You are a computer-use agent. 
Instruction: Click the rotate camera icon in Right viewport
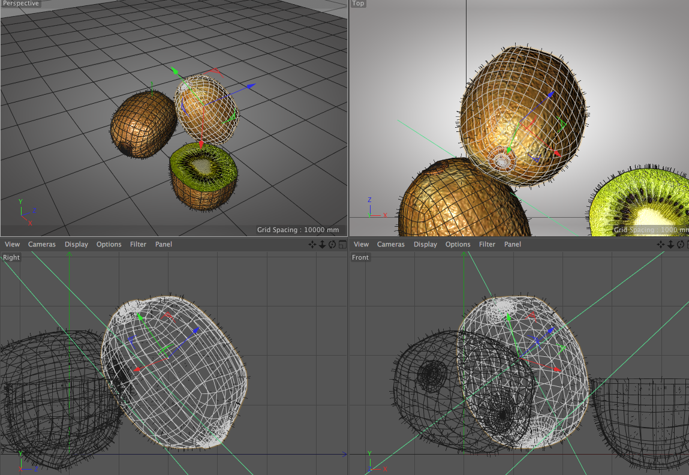click(x=332, y=244)
